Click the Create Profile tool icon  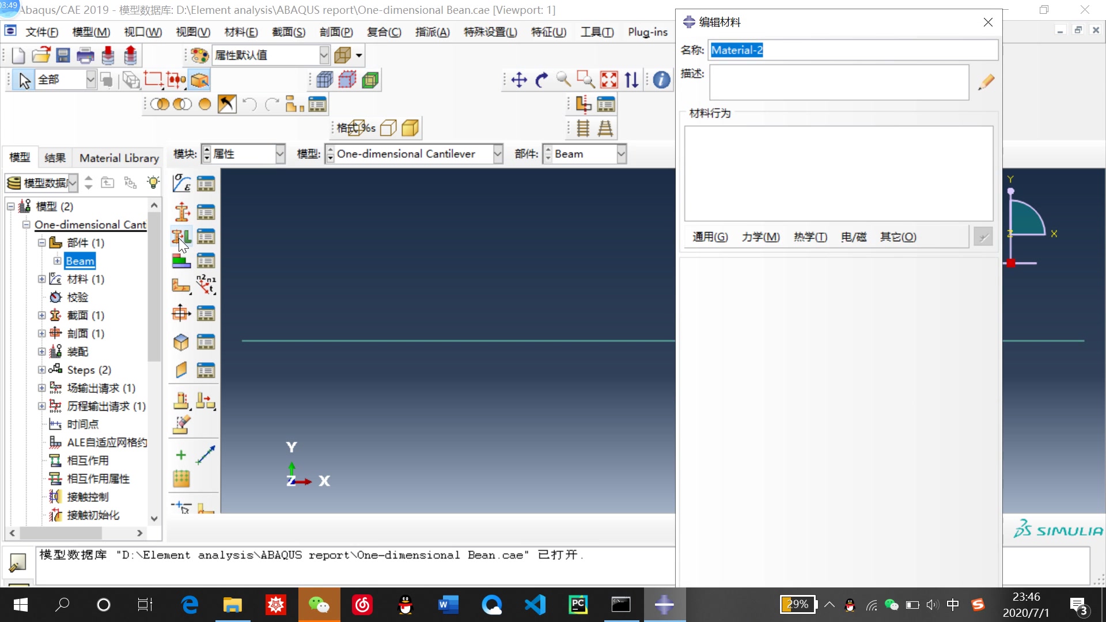pos(181,313)
